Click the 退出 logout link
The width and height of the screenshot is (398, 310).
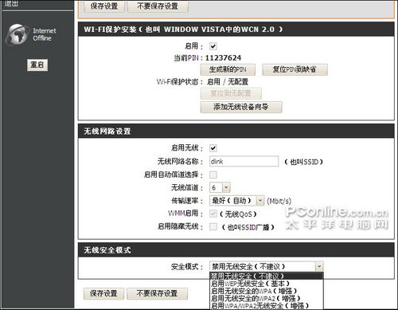click(x=11, y=3)
